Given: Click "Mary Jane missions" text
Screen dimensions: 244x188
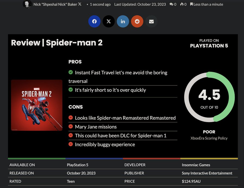Looking at the screenshot, I should [96, 127].
